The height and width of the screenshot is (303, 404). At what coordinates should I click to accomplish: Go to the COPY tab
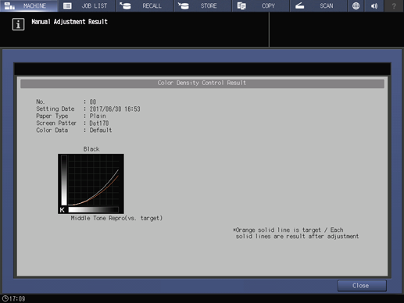(x=261, y=5)
